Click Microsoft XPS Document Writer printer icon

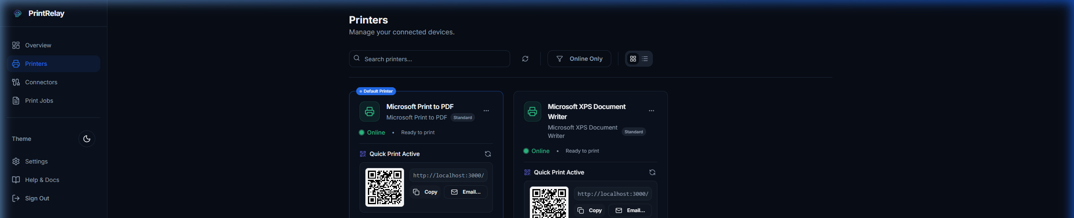[x=532, y=112]
